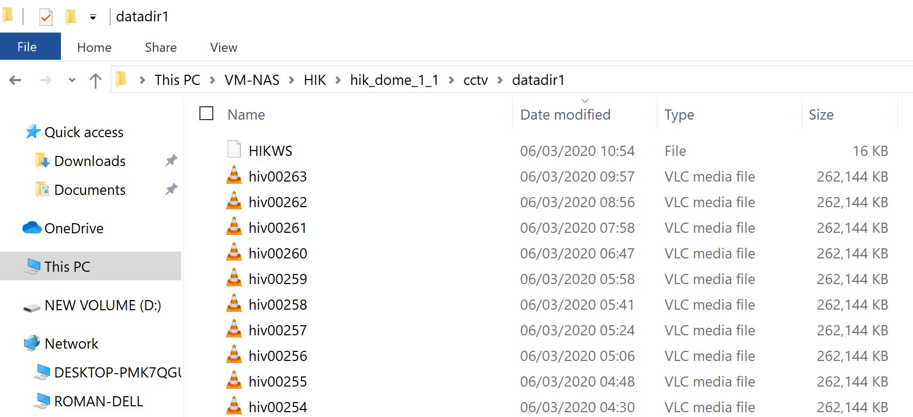The image size is (913, 417).
Task: Select ROMAN-DELL under Network
Action: point(98,401)
